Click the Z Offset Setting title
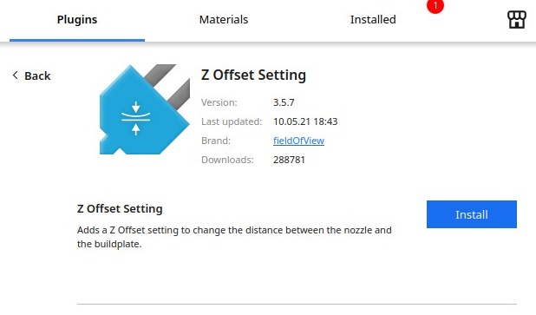This screenshot has width=536, height=315. (253, 75)
